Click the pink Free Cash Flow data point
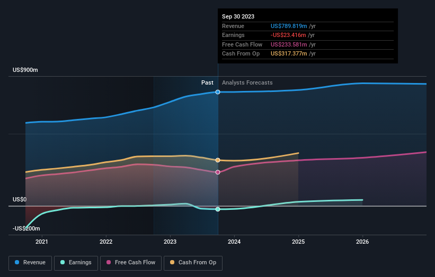Screen dimensions: 435x277 pos(218,172)
